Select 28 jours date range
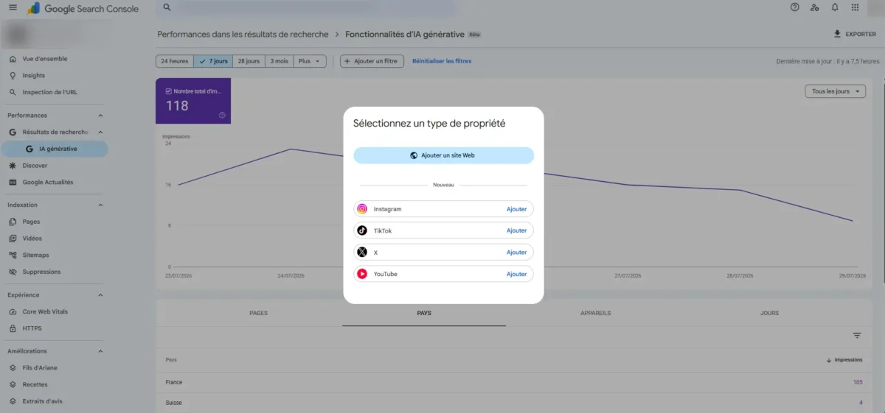This screenshot has width=885, height=413. 249,61
